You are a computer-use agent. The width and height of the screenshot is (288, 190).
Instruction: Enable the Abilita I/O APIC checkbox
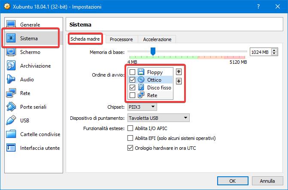[130, 128]
